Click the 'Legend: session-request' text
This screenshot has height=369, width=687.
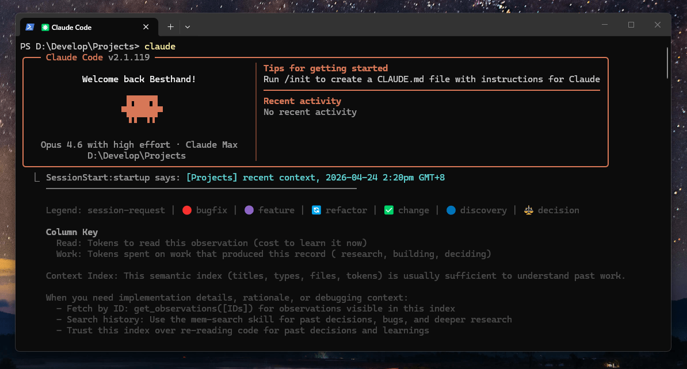[106, 210]
